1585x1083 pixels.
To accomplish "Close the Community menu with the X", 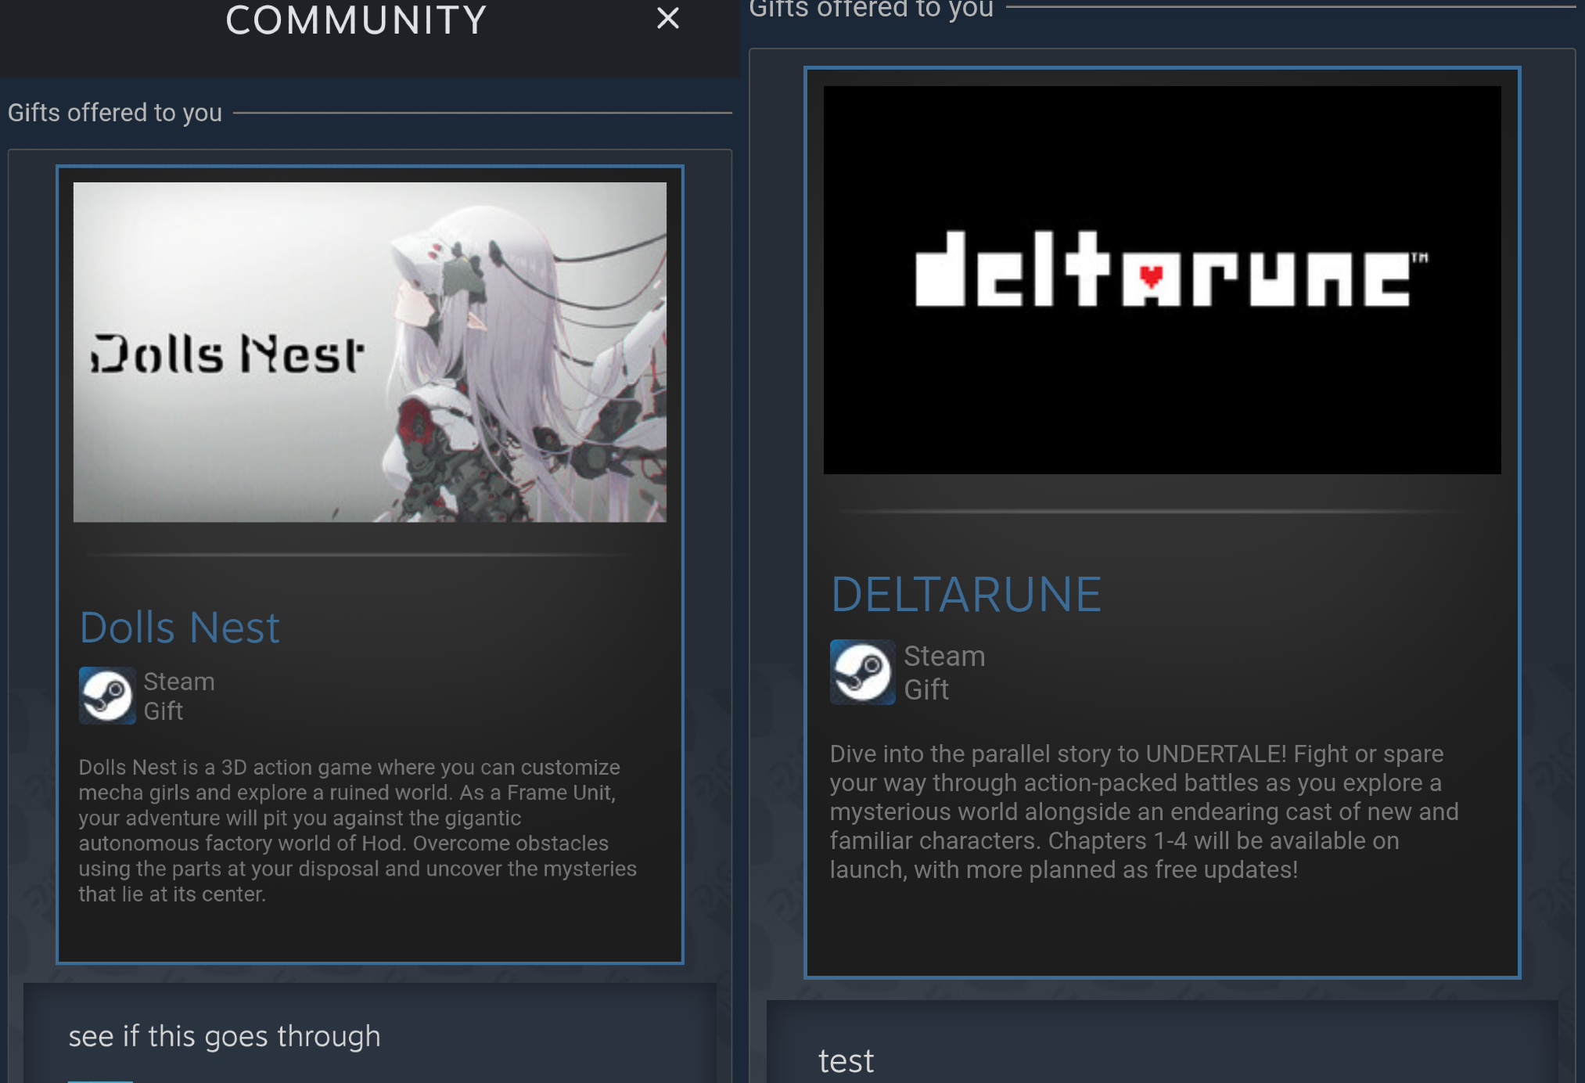I will [x=667, y=18].
